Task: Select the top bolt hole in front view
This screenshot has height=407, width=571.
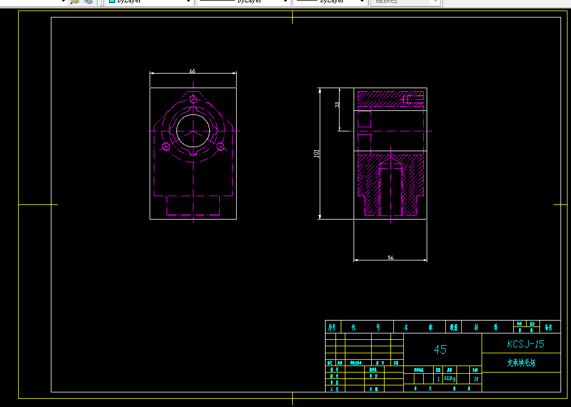Action: [193, 99]
